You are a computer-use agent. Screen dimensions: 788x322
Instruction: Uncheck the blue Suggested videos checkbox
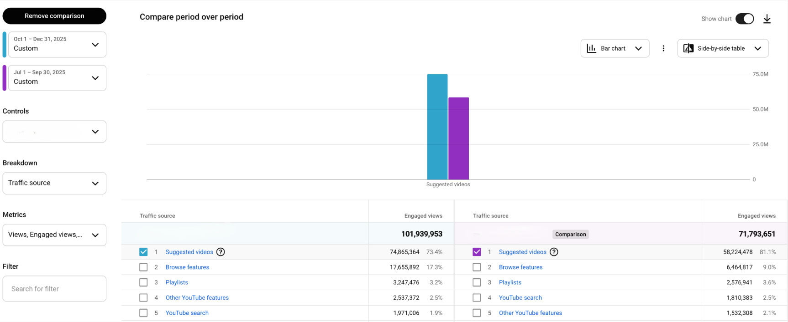tap(143, 252)
